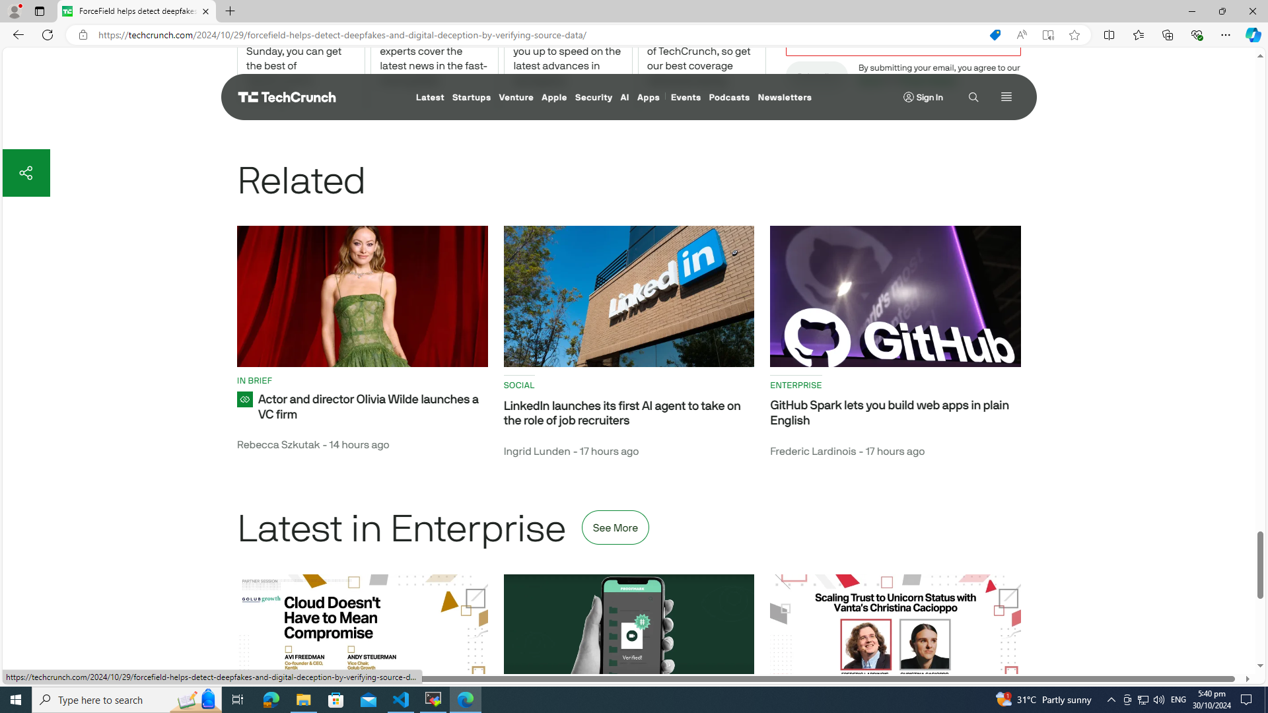The image size is (1268, 713).
Task: Open author Rebecca Szkutak link
Action: (278, 445)
